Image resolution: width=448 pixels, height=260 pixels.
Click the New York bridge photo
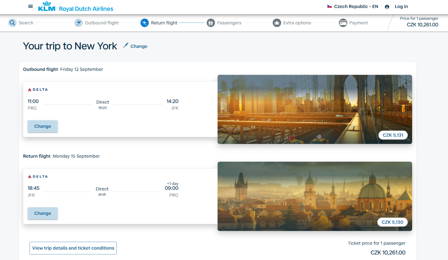(x=314, y=109)
